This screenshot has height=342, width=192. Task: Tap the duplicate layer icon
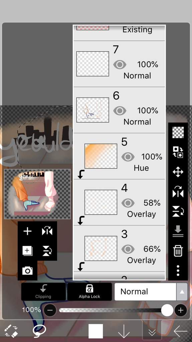(27, 250)
